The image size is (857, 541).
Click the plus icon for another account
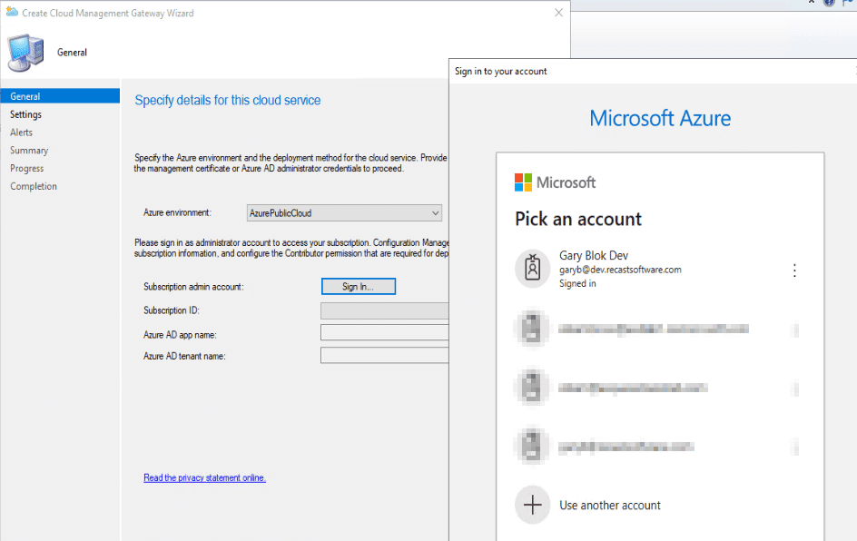click(x=532, y=505)
